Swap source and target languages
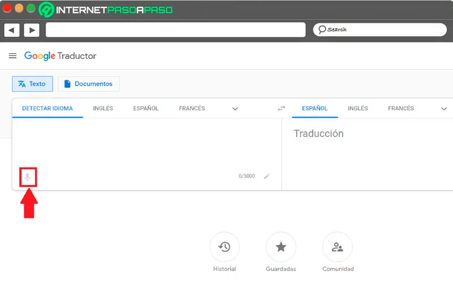 (281, 108)
